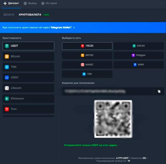Click the deposit wallet address field
The width and height of the screenshot is (166, 164).
tap(107, 91)
